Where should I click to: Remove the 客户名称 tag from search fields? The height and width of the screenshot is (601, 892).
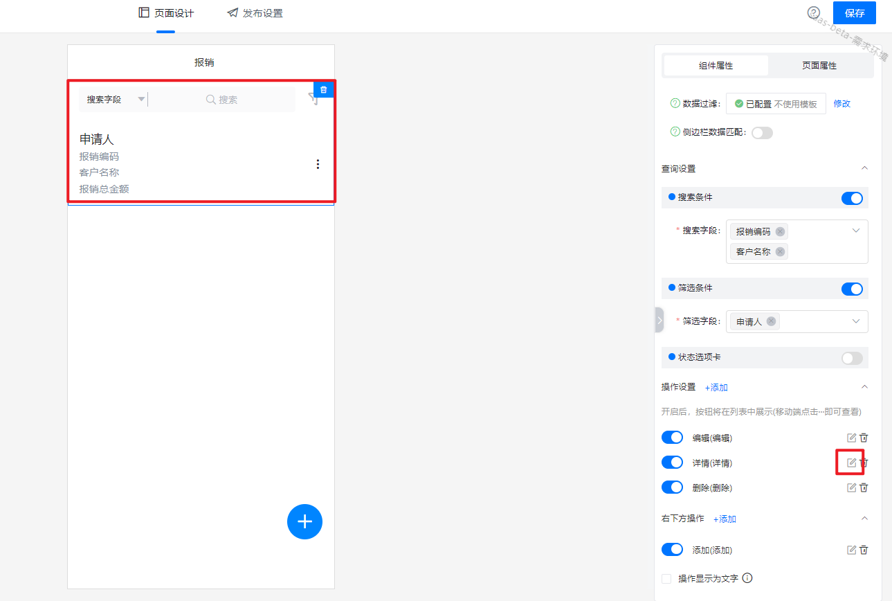click(x=780, y=251)
